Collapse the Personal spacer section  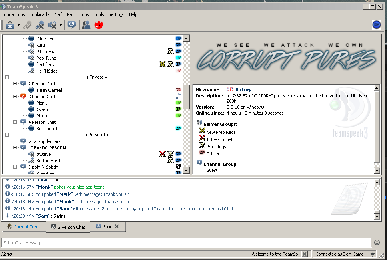[7, 135]
